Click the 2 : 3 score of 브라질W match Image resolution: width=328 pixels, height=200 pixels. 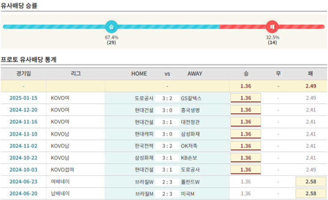click(167, 182)
